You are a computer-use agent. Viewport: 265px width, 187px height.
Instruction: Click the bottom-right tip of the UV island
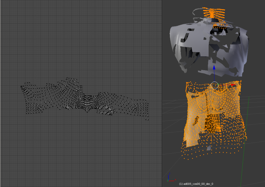coord(147,119)
